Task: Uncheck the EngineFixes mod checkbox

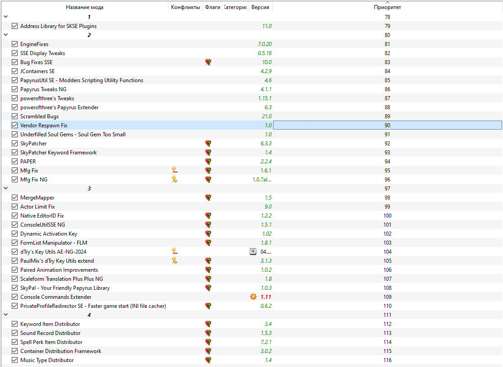Action: pyautogui.click(x=14, y=44)
